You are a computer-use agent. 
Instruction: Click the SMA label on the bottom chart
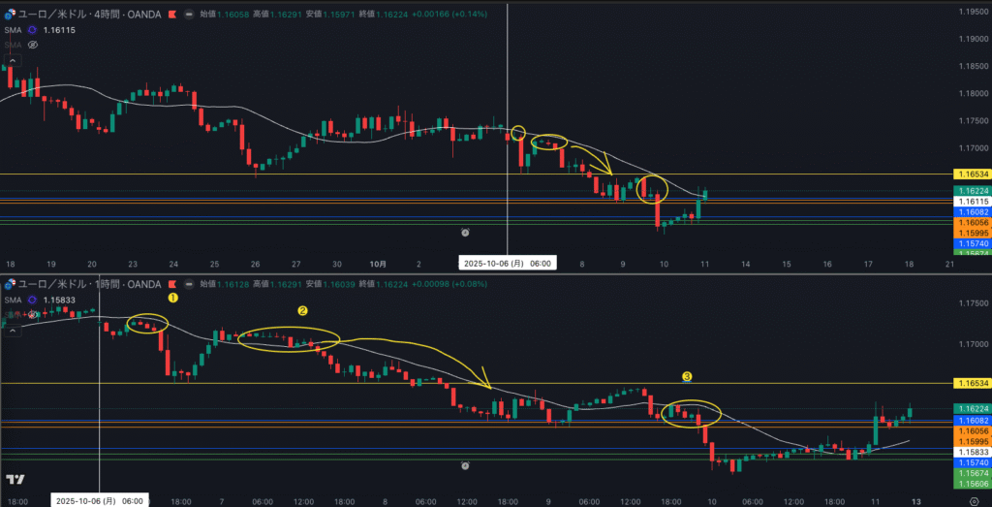(x=13, y=300)
